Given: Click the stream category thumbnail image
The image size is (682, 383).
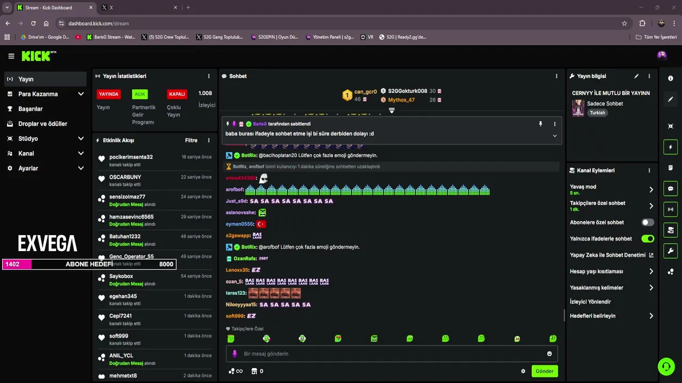Looking at the screenshot, I should point(578,108).
